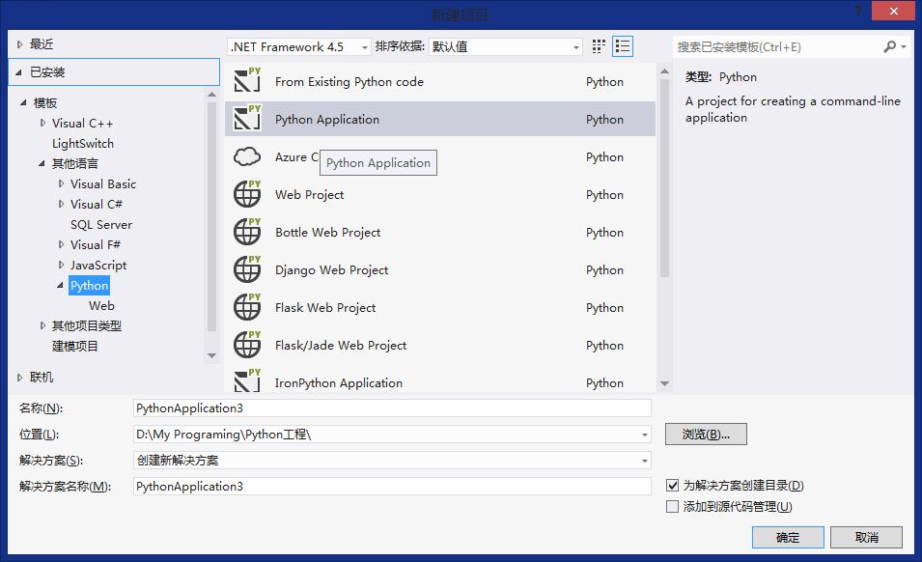This screenshot has width=922, height=562.
Task: Click the Flask Web Project globe icon
Action: pyautogui.click(x=247, y=307)
